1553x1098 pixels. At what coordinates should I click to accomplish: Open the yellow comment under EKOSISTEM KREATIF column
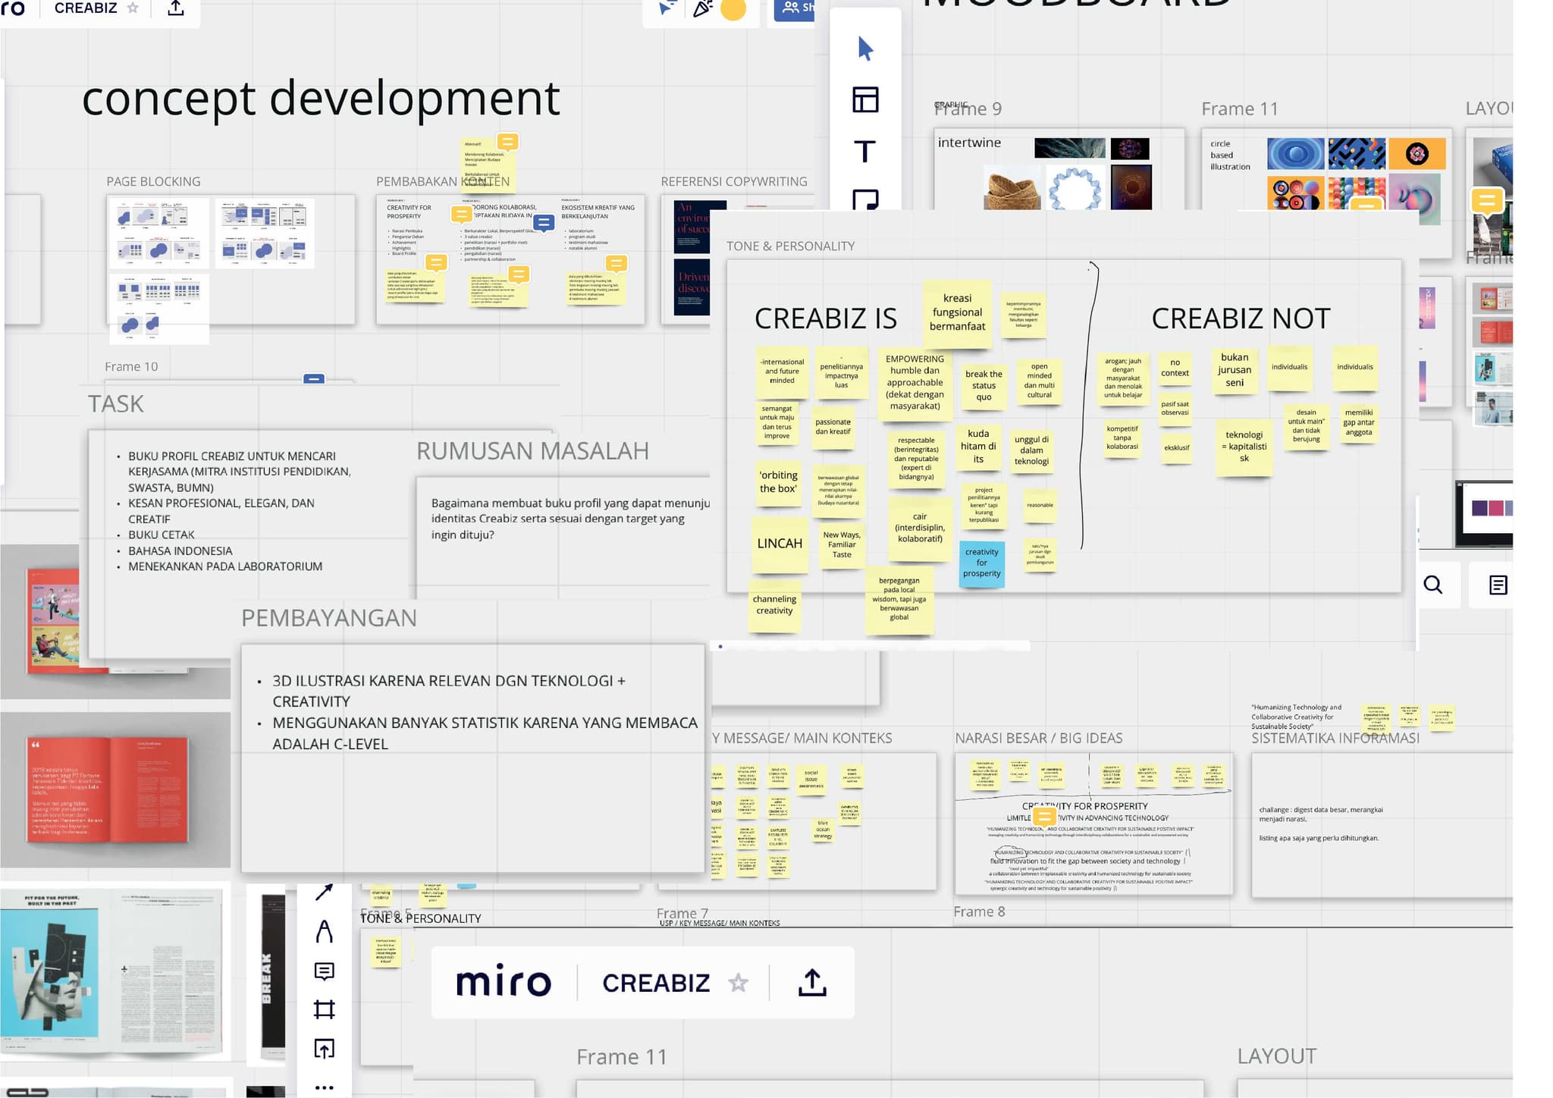coord(616,264)
